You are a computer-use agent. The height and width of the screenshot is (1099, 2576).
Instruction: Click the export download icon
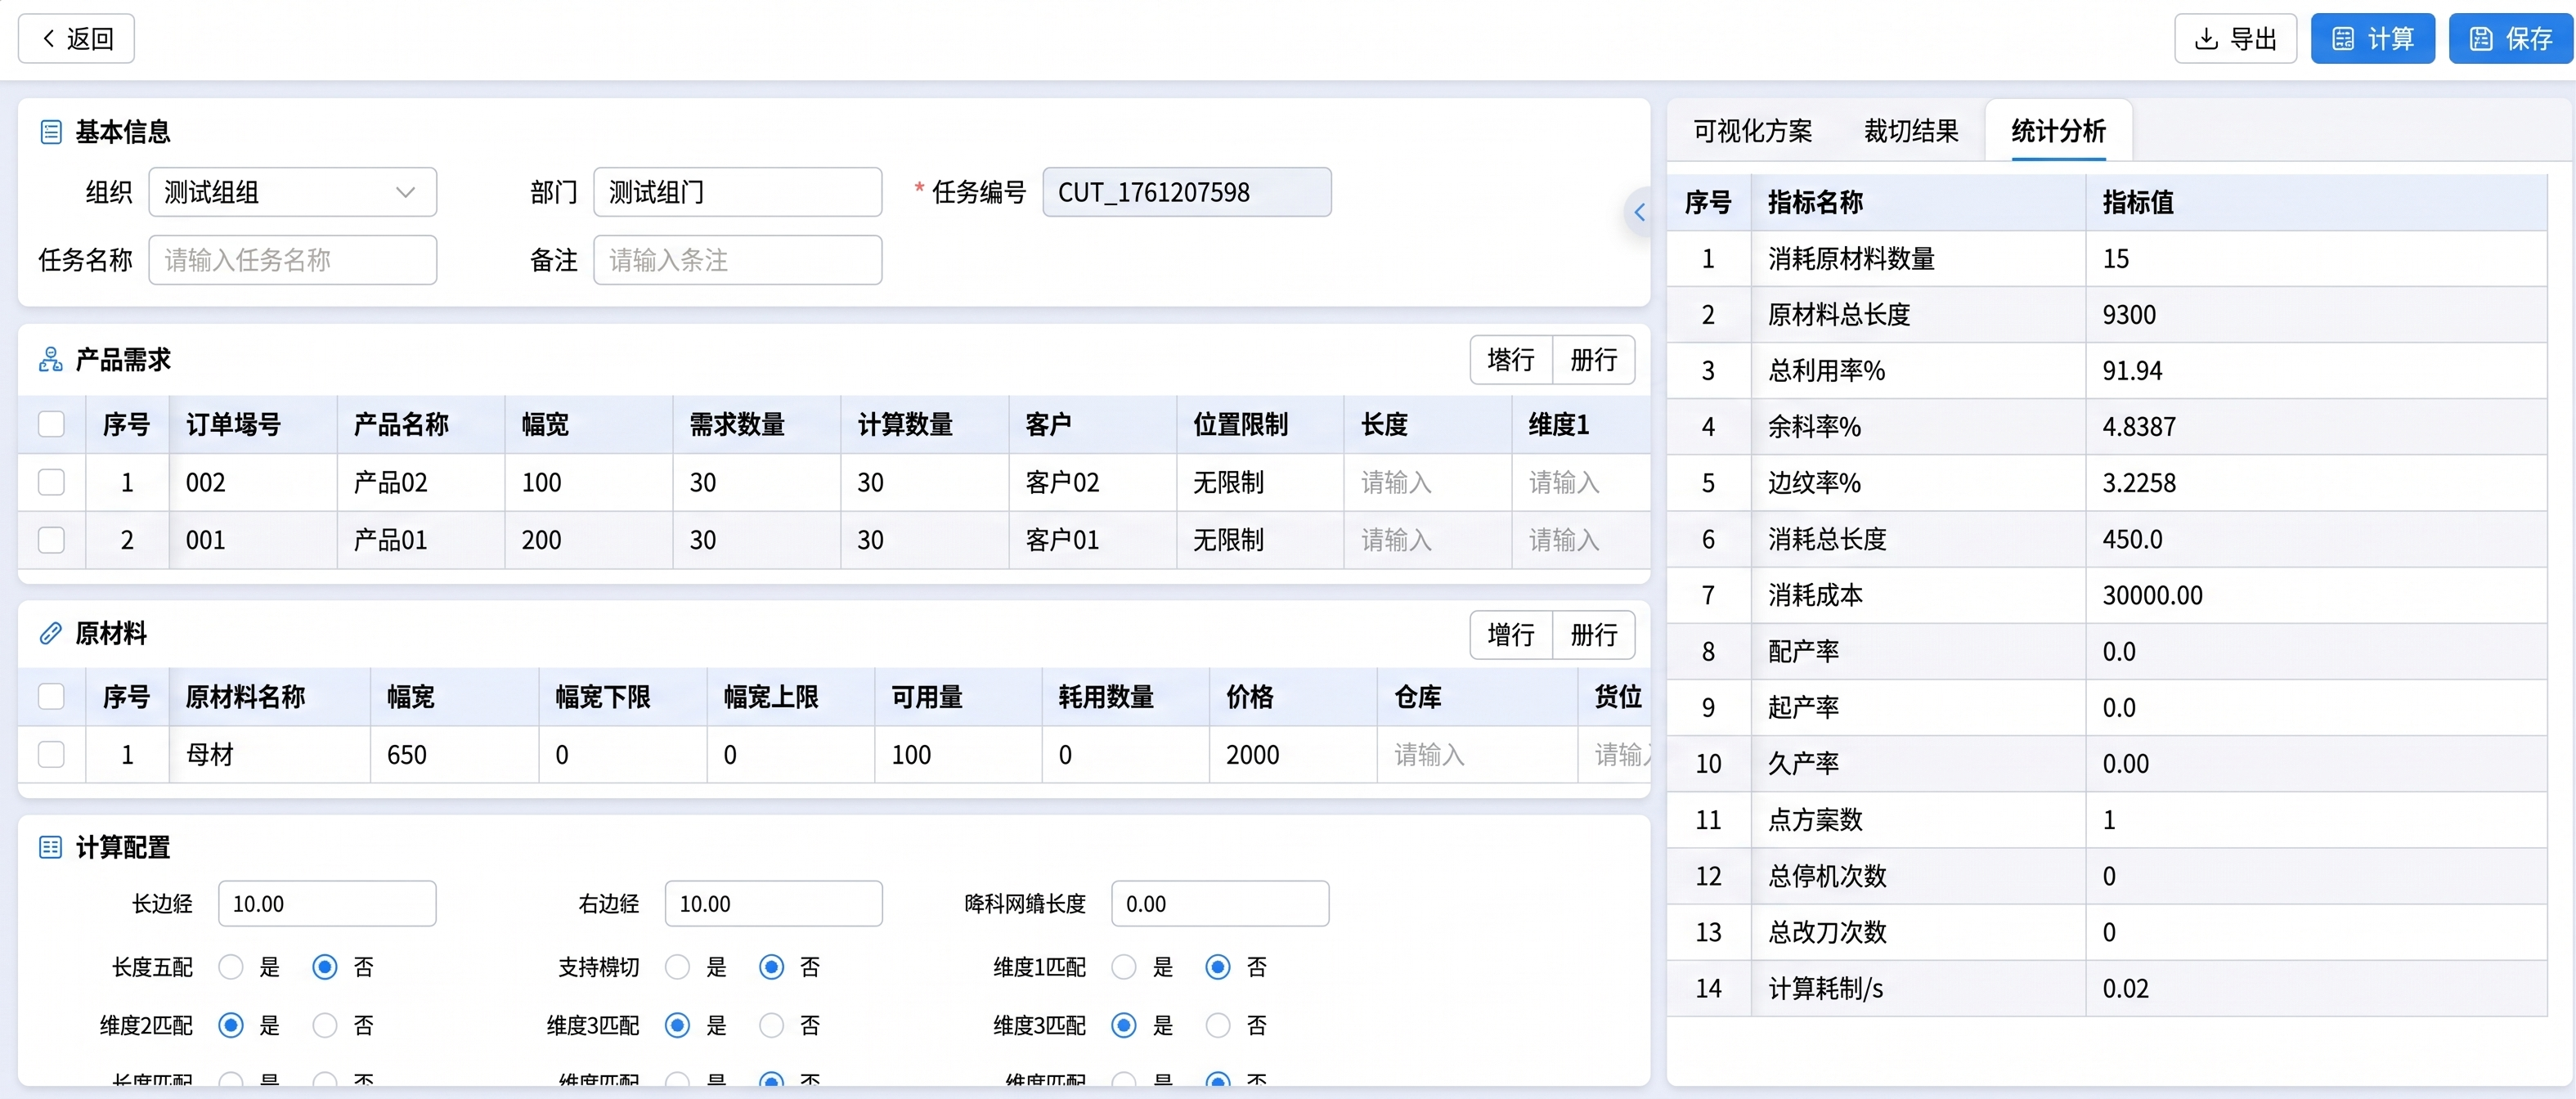[x=2206, y=39]
